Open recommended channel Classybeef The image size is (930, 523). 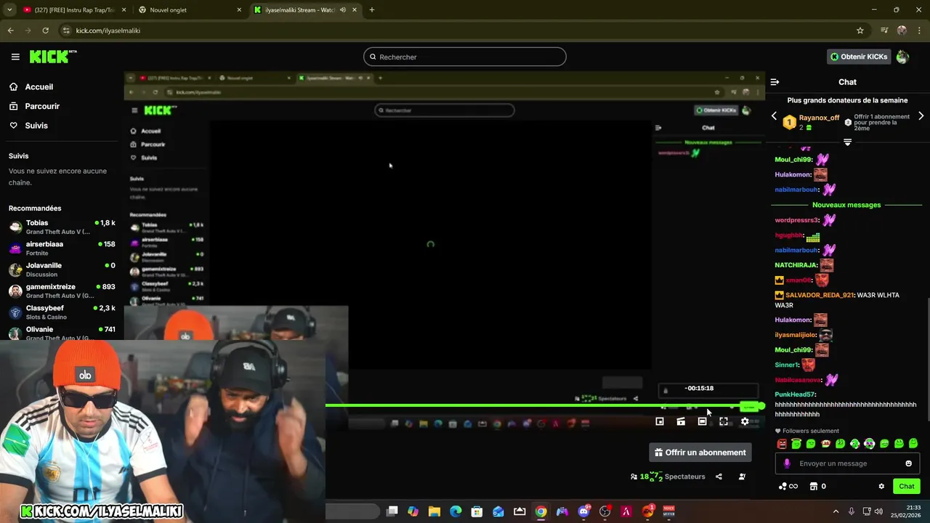[62, 312]
